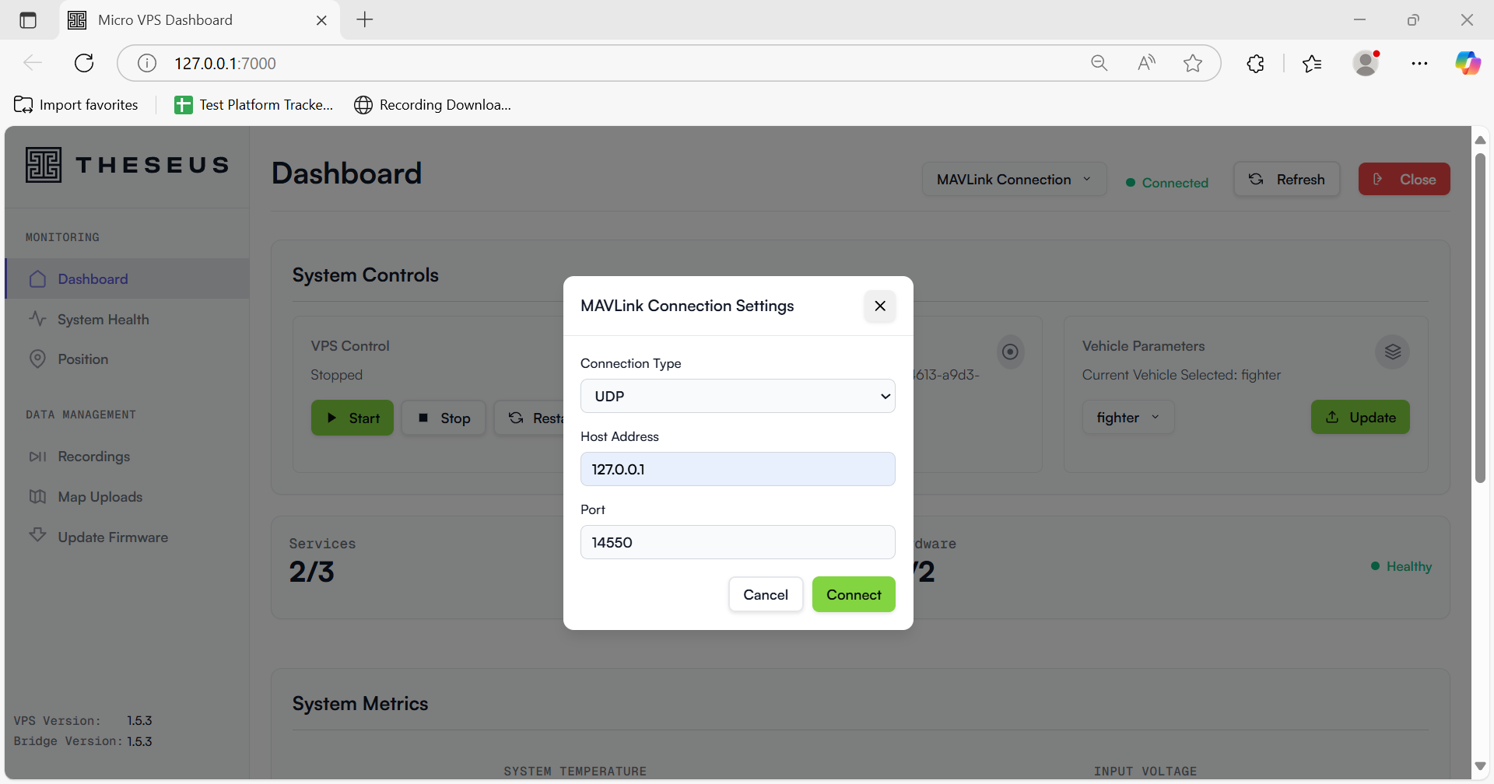Image resolution: width=1494 pixels, height=784 pixels.
Task: Expand the fighter vehicle dropdown
Action: coord(1128,418)
